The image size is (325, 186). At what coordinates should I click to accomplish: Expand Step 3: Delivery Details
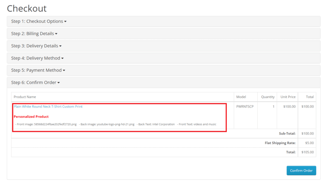(x=36, y=46)
